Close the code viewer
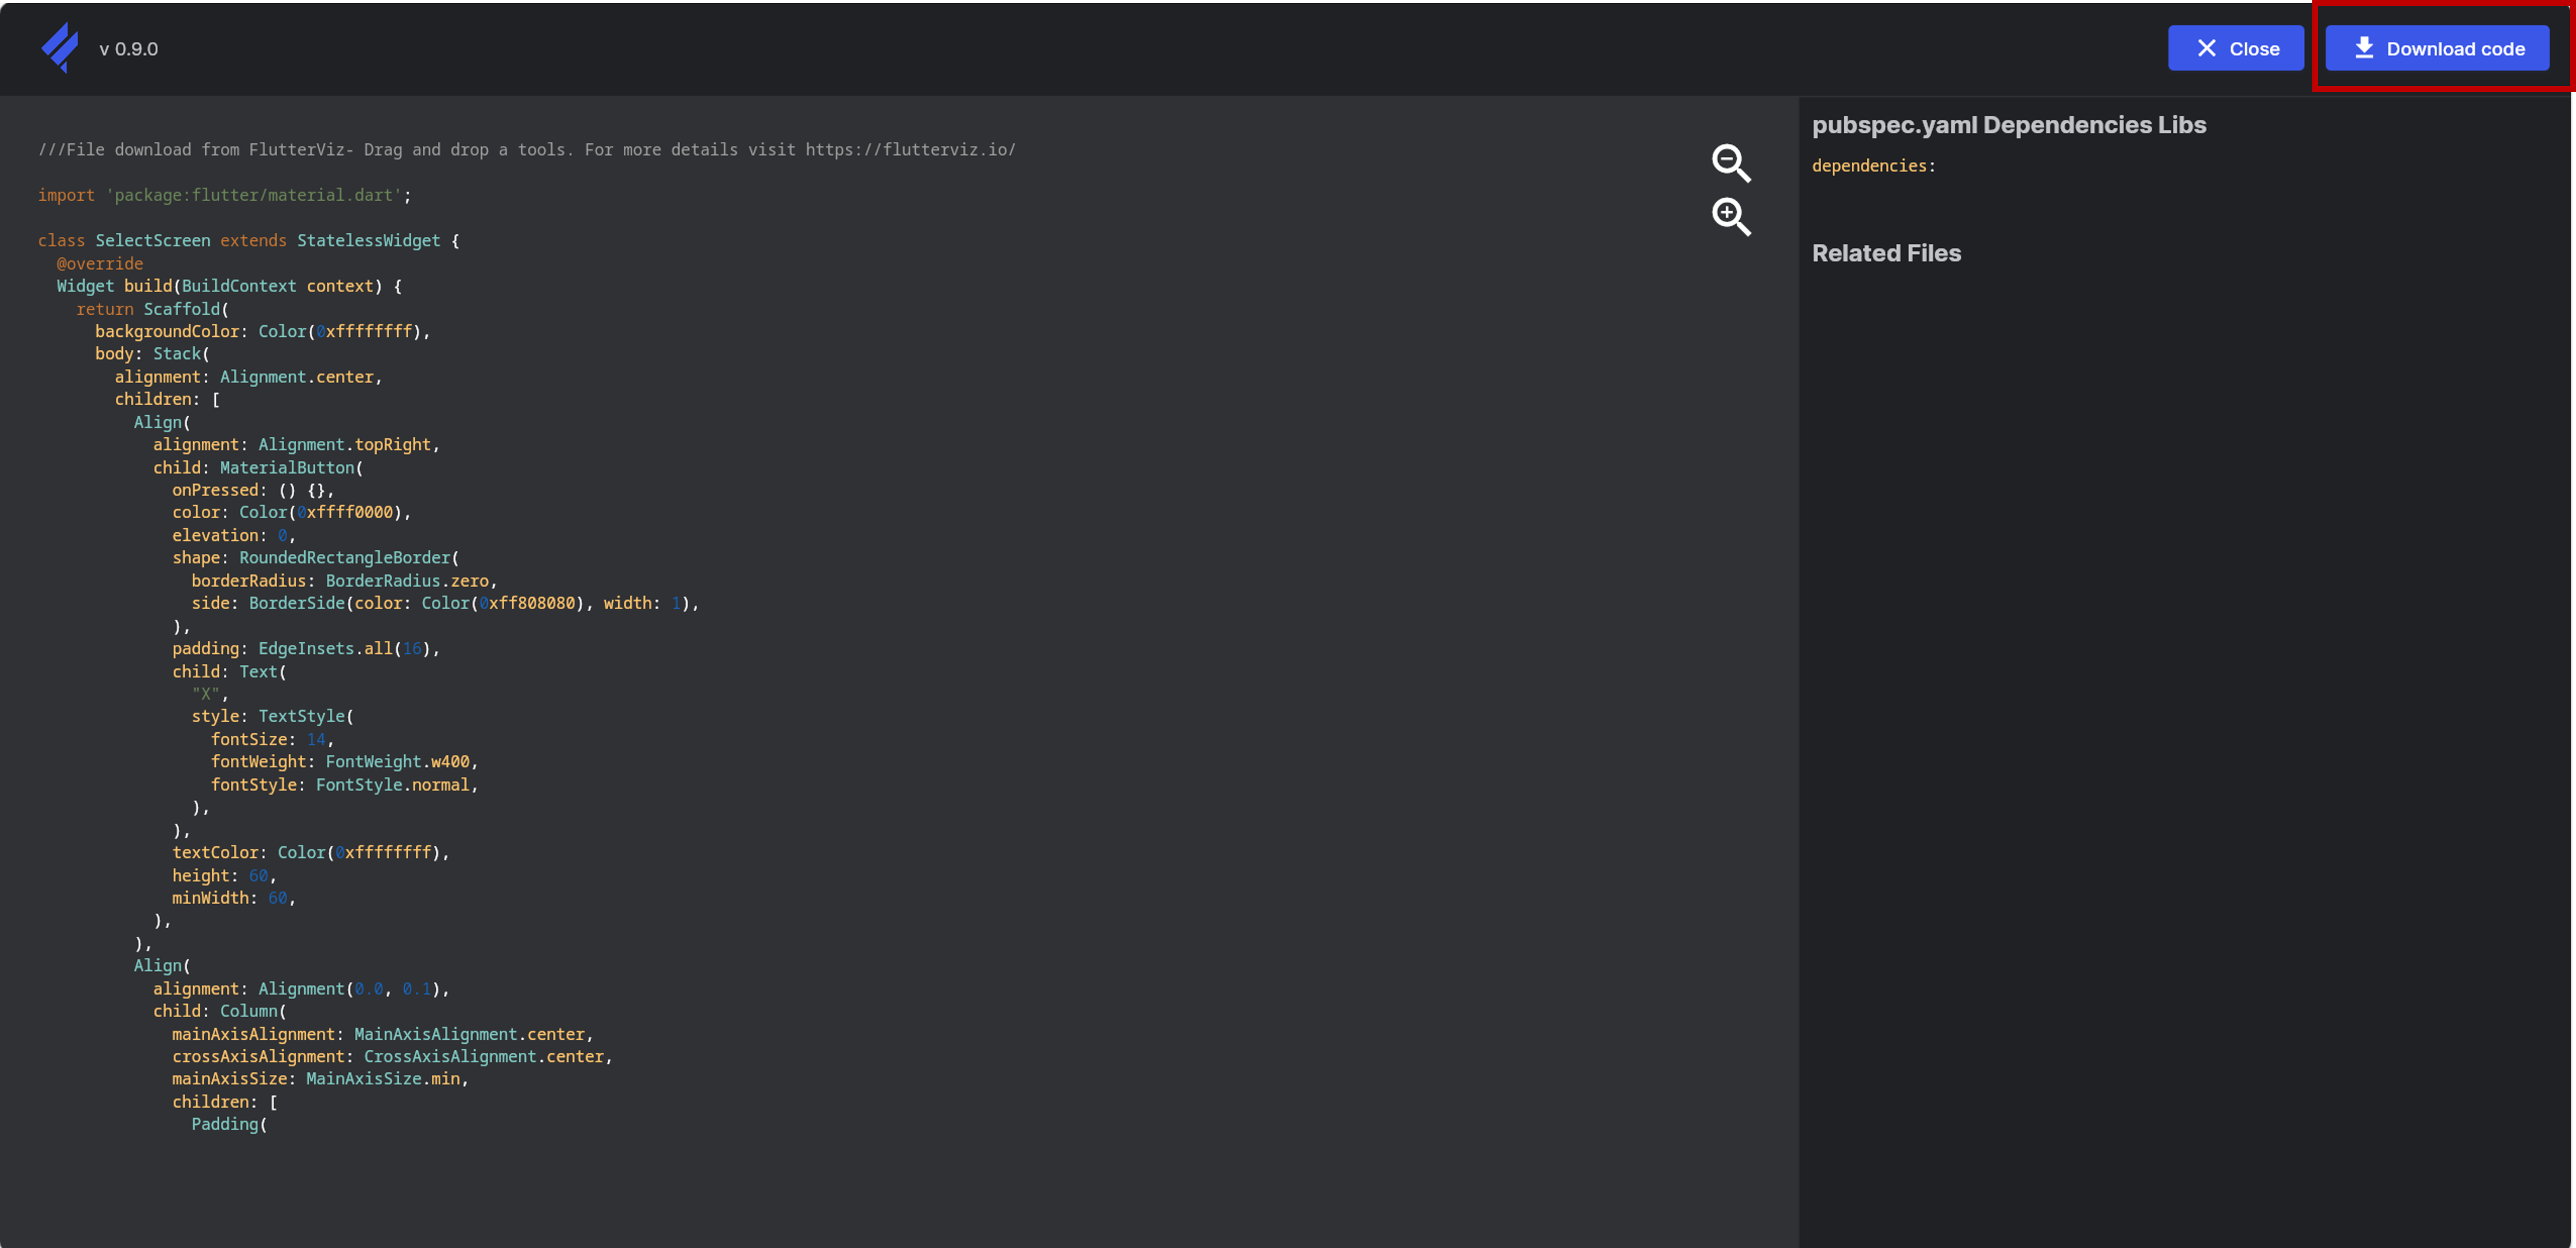This screenshot has height=1248, width=2576. pos(2235,48)
